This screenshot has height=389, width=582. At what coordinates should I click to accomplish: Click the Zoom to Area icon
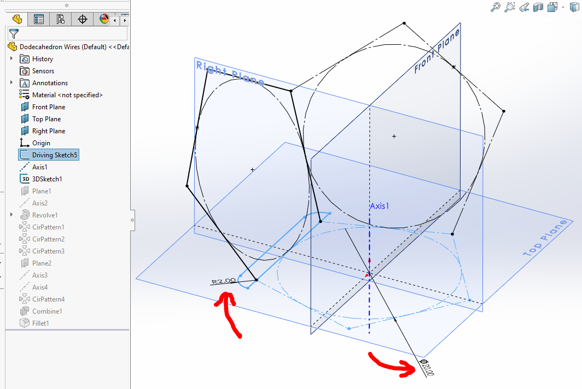(x=510, y=7)
